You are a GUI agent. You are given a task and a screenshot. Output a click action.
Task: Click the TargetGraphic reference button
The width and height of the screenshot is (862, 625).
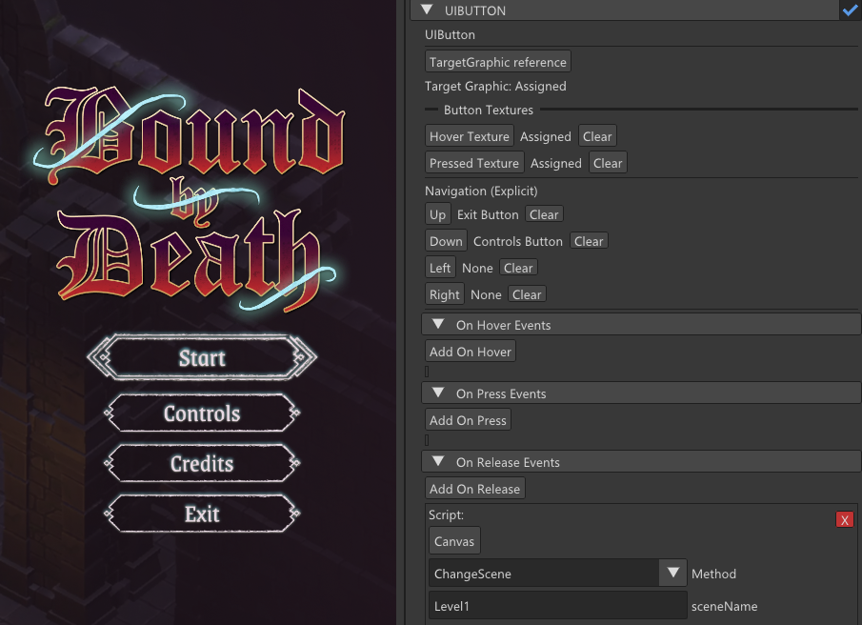point(497,62)
